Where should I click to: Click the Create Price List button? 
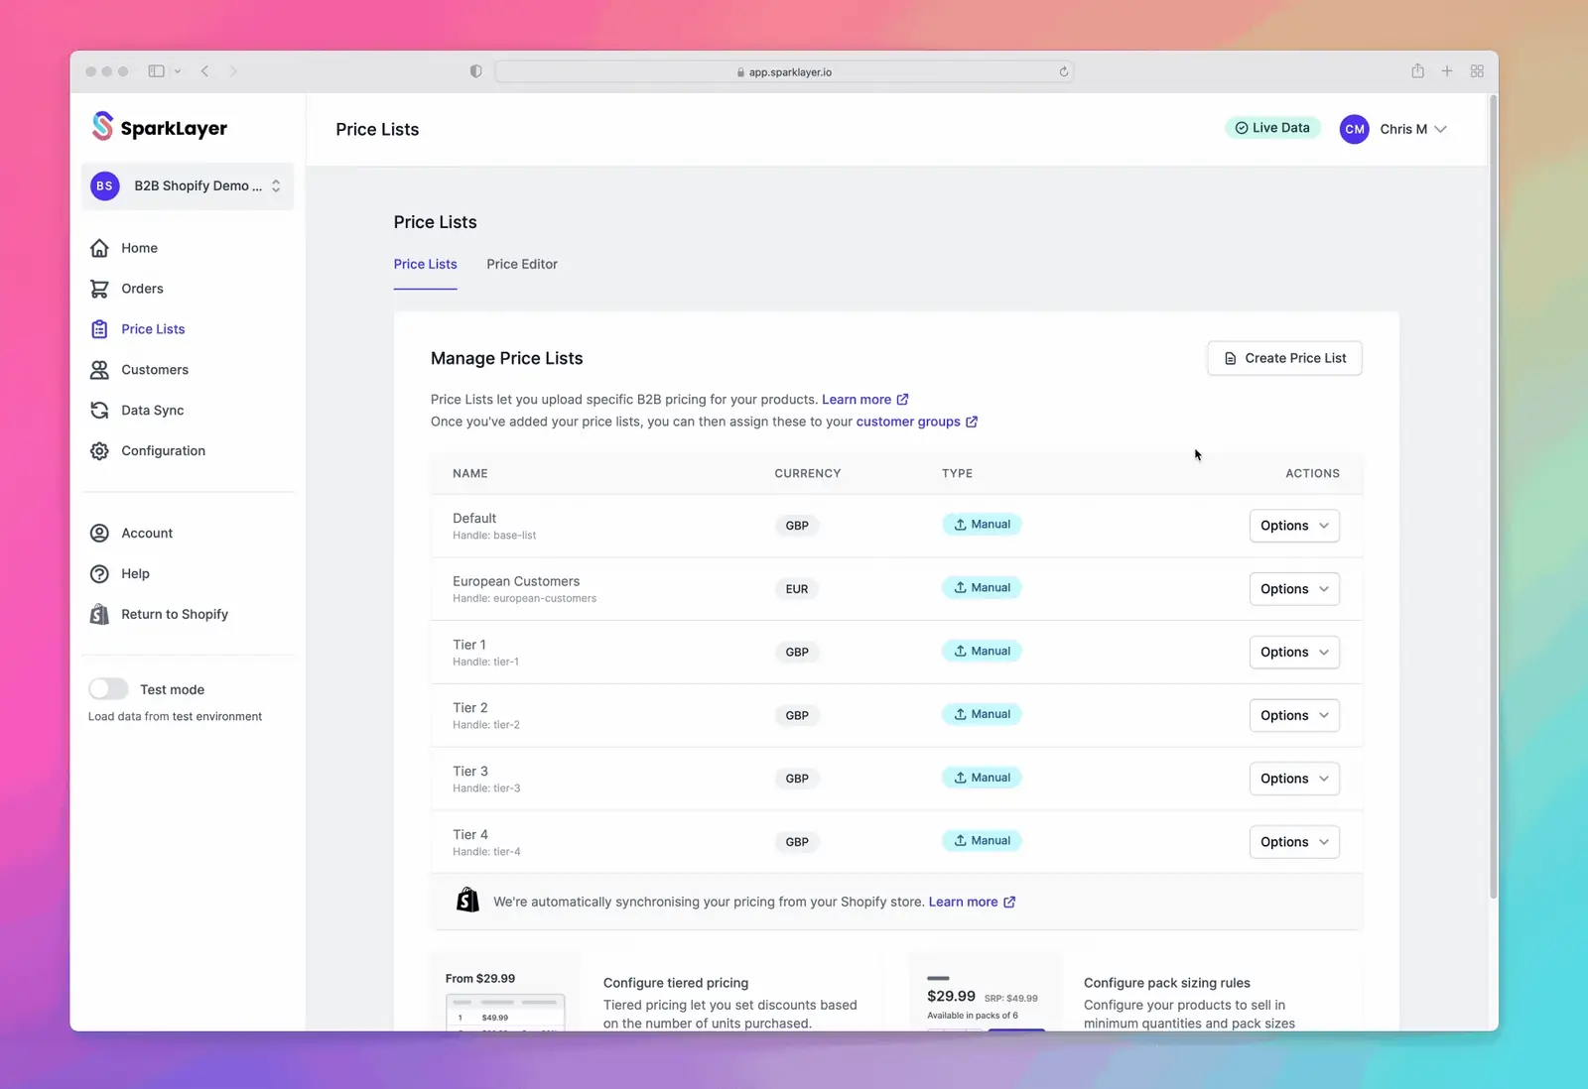pos(1284,359)
